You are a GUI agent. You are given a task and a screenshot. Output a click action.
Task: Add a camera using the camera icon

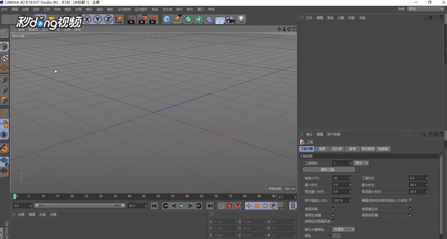231,19
